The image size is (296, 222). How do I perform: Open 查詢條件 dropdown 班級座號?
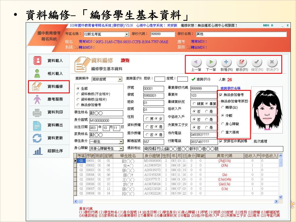[x=120, y=79]
